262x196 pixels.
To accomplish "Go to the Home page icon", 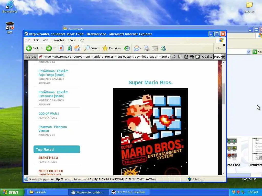I will coord(77,48).
